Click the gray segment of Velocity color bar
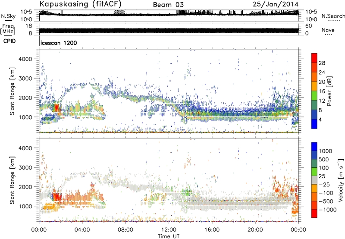The image size is (345, 239). point(314,180)
